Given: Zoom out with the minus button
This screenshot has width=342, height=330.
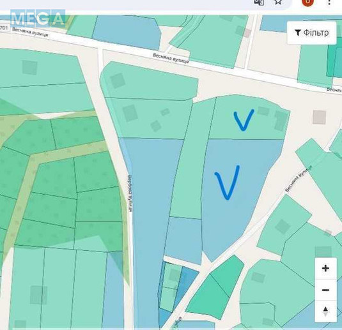Looking at the screenshot, I should tap(325, 290).
